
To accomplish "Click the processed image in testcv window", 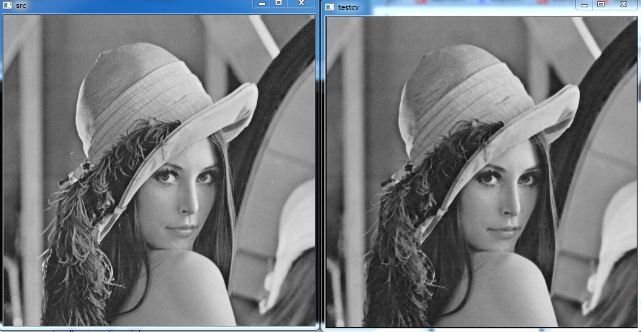I will point(482,172).
